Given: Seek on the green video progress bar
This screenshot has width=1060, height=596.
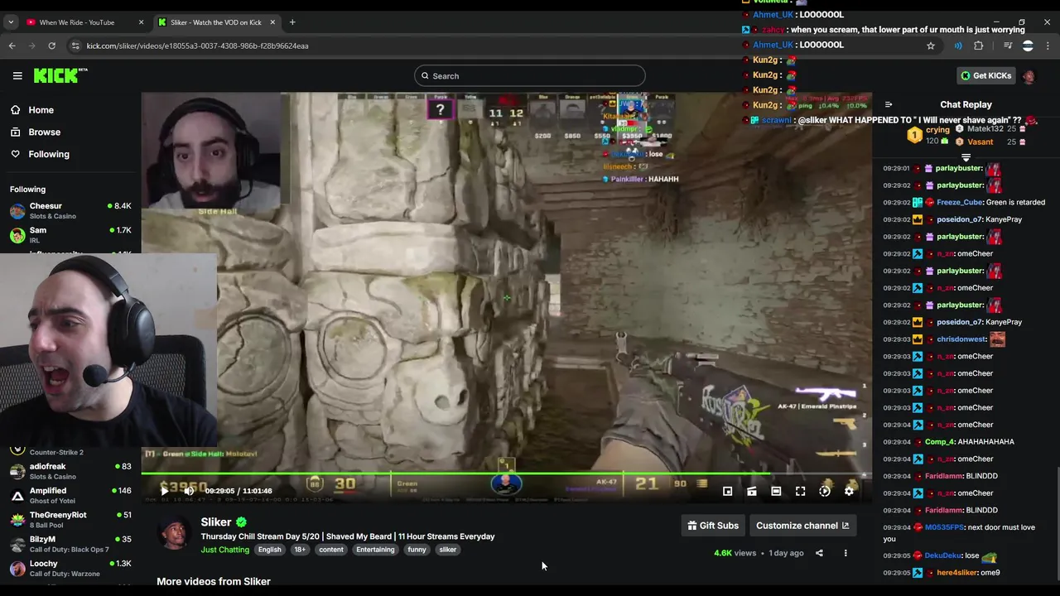Looking at the screenshot, I should pyautogui.click(x=505, y=475).
